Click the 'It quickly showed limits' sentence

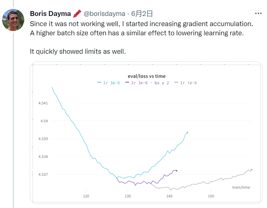pos(78,51)
